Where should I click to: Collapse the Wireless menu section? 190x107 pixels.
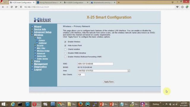point(38,35)
